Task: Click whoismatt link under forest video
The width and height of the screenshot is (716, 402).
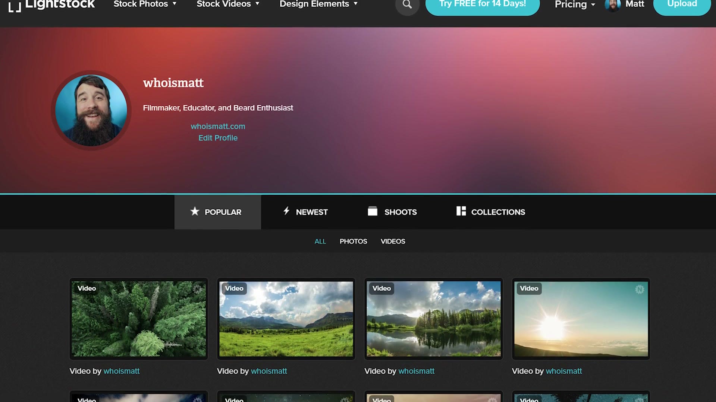Action: 122,371
